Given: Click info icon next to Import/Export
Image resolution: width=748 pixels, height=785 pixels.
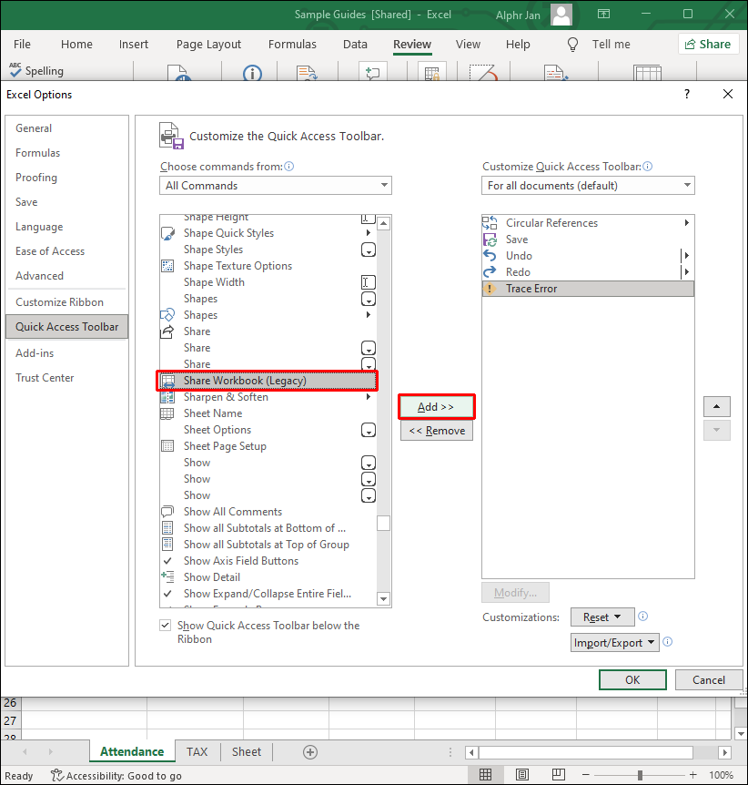Looking at the screenshot, I should click(667, 641).
